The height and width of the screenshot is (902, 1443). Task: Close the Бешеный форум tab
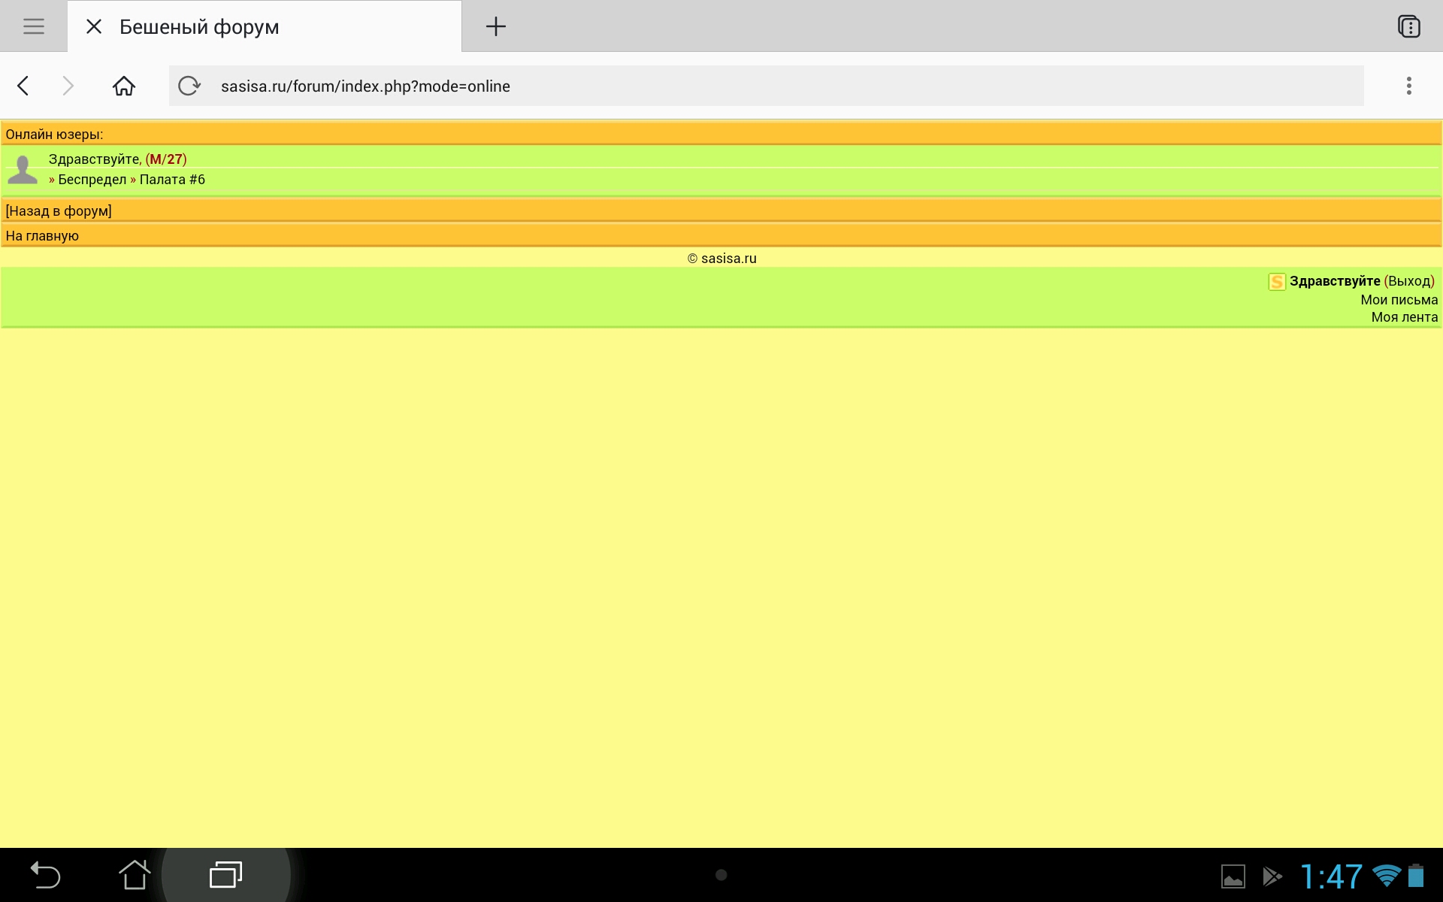pyautogui.click(x=94, y=26)
